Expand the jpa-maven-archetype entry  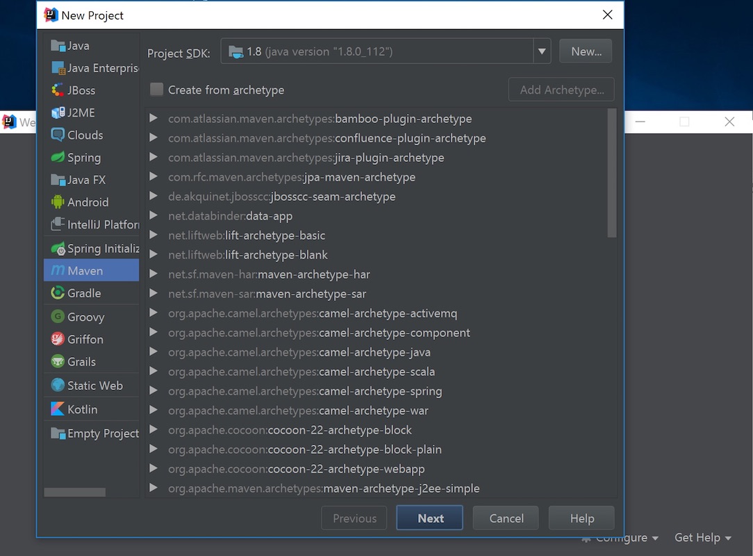point(154,176)
